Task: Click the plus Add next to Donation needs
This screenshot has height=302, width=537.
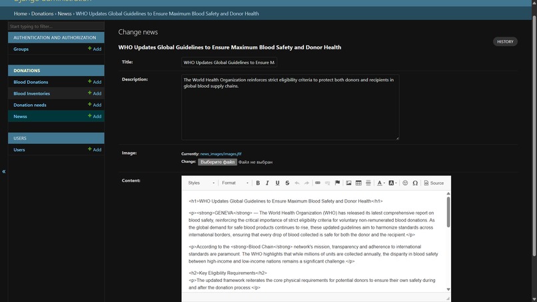Action: coord(95,105)
